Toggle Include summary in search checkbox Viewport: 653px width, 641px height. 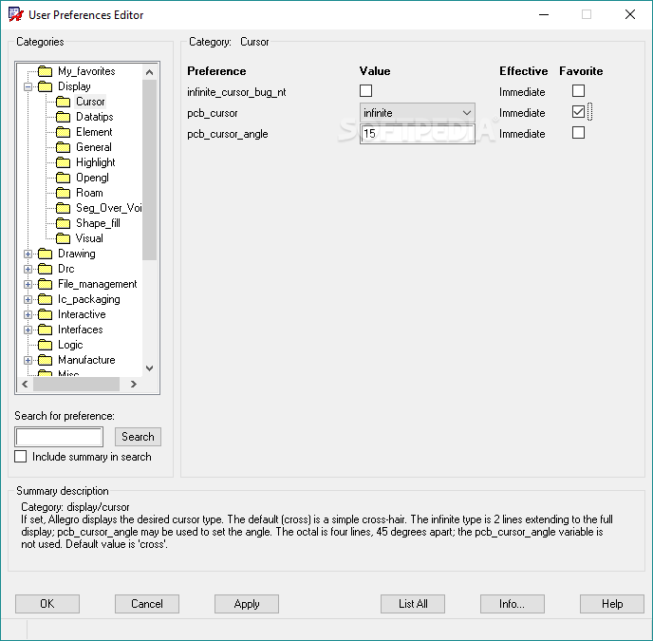pos(21,457)
